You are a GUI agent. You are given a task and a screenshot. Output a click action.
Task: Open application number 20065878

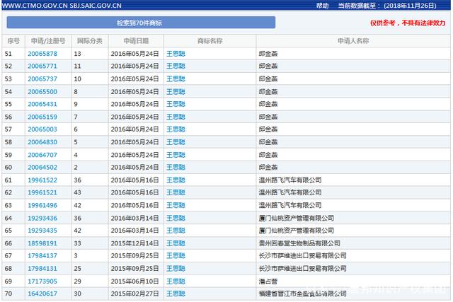tap(42, 54)
